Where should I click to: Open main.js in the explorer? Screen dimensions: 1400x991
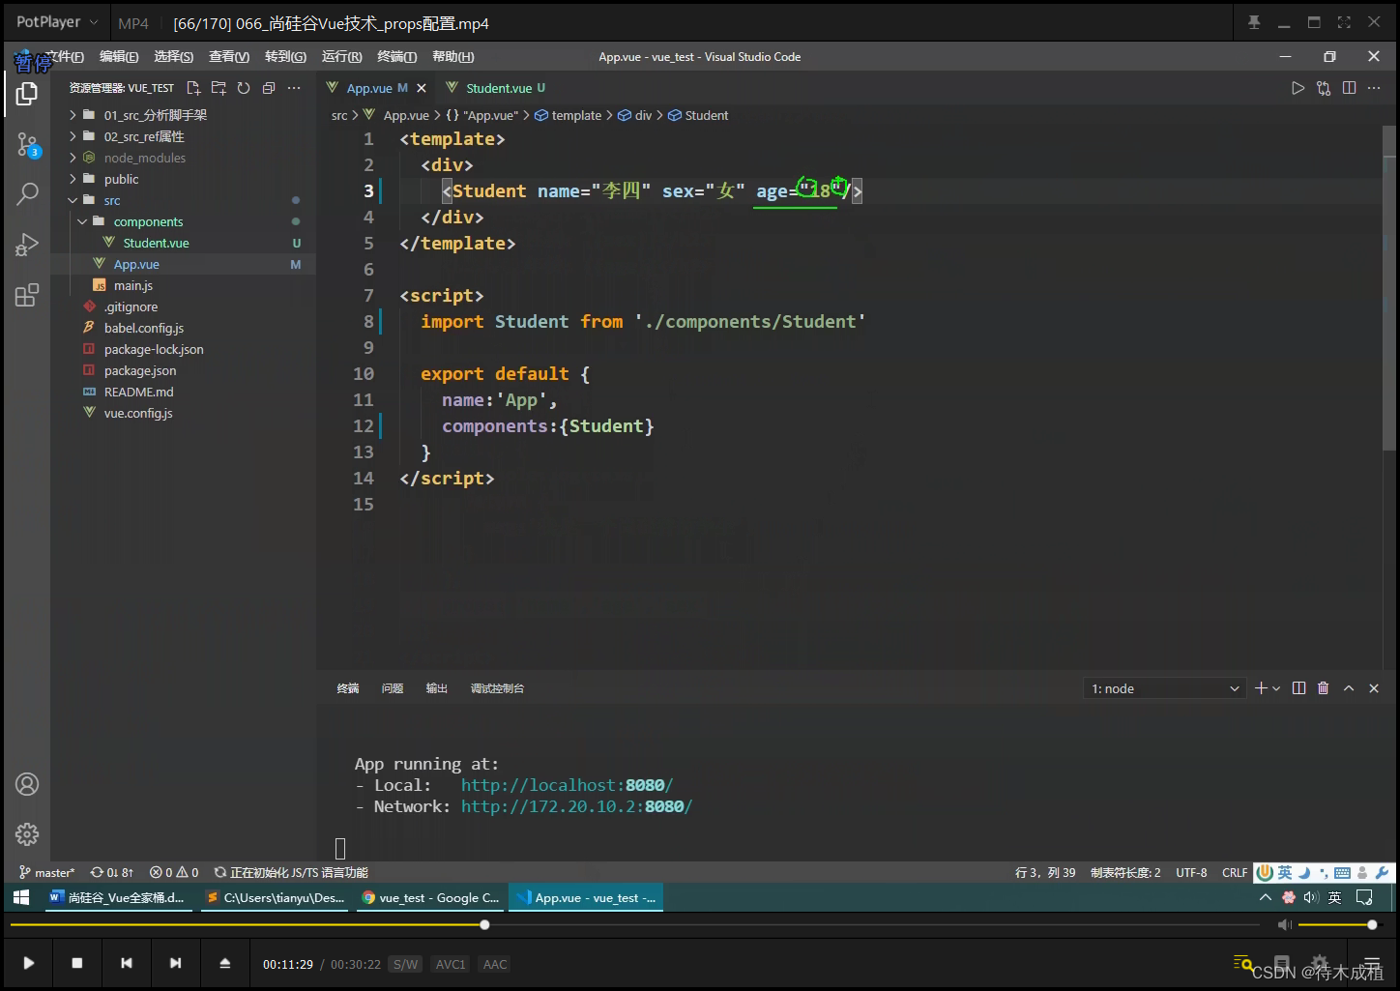tap(133, 285)
